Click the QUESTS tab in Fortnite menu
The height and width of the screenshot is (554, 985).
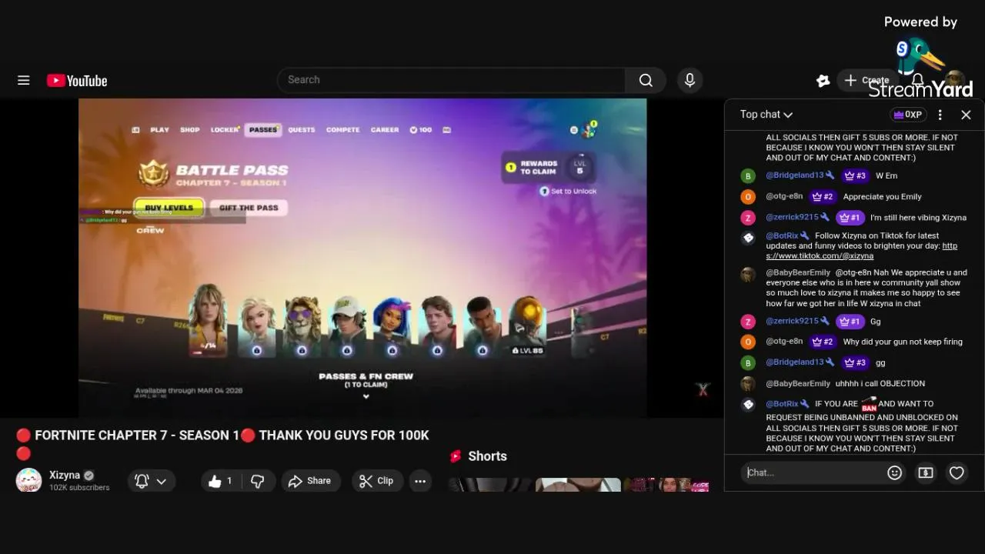pyautogui.click(x=302, y=130)
